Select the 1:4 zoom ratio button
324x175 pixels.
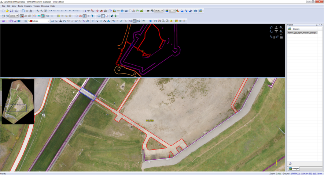pyautogui.click(x=51, y=11)
